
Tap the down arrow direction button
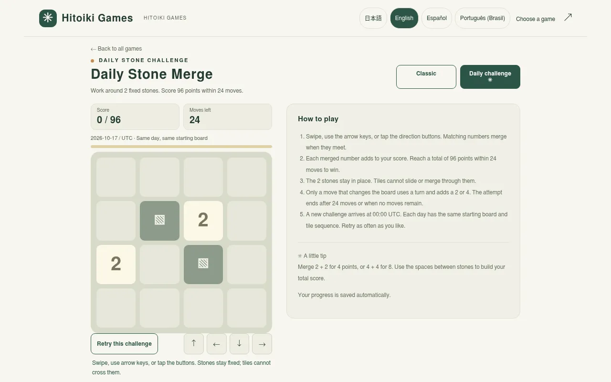click(240, 344)
